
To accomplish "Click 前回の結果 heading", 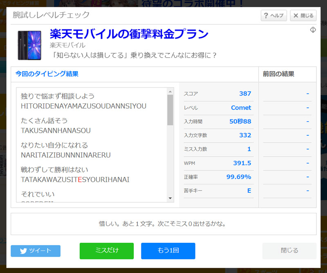I will (278, 74).
